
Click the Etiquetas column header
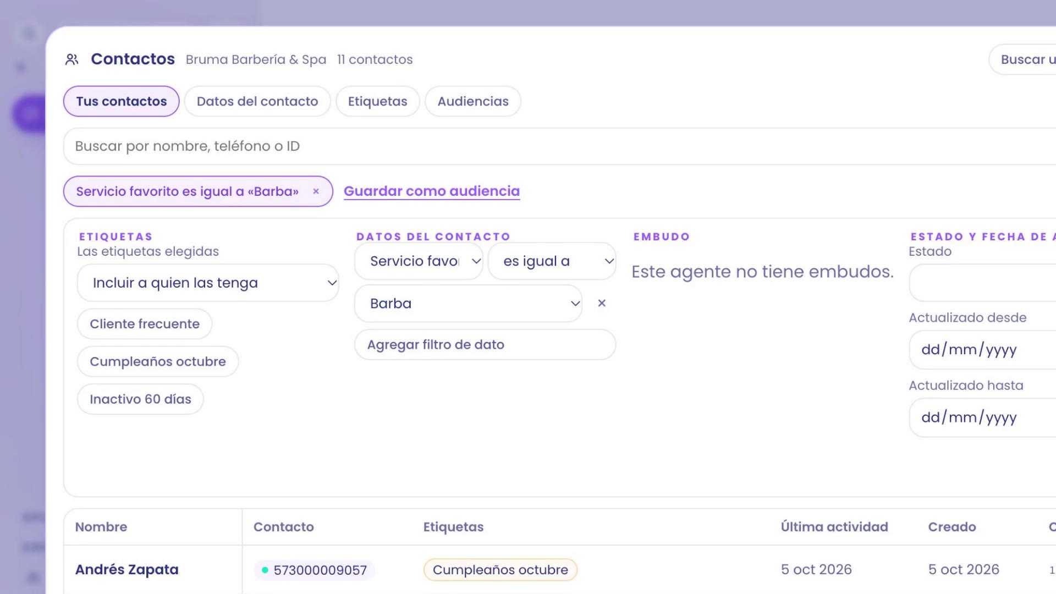[x=453, y=527]
